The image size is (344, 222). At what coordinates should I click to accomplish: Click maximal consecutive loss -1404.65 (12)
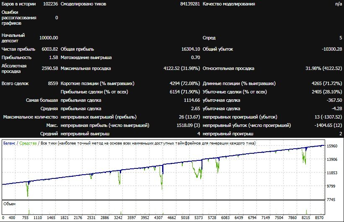pyautogui.click(x=328, y=126)
